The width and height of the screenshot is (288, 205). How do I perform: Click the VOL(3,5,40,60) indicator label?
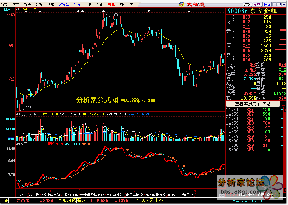28,114
